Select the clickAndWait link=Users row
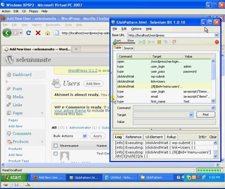 click(x=164, y=81)
